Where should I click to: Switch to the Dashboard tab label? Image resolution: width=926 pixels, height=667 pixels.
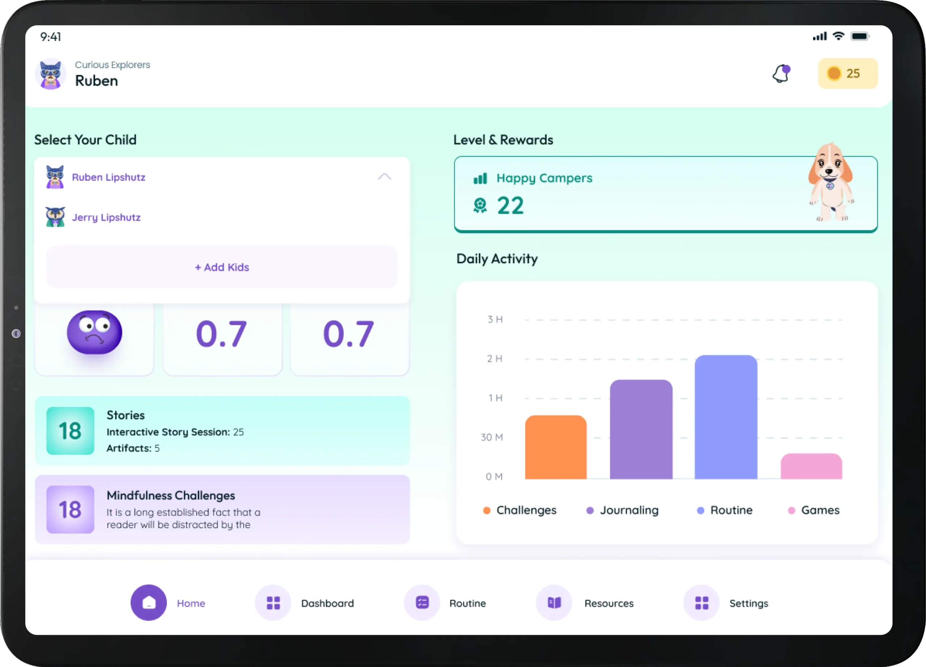click(x=327, y=603)
